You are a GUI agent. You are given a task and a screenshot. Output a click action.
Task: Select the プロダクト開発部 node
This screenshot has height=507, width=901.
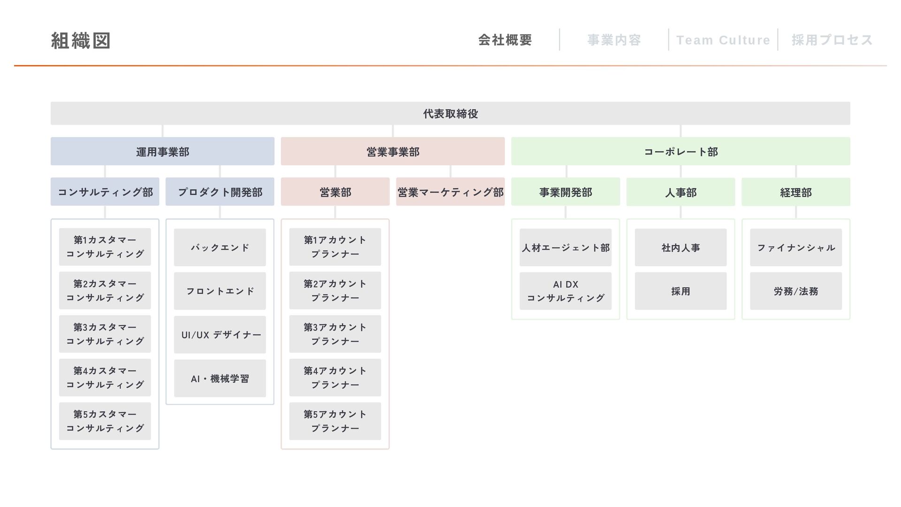click(x=220, y=192)
